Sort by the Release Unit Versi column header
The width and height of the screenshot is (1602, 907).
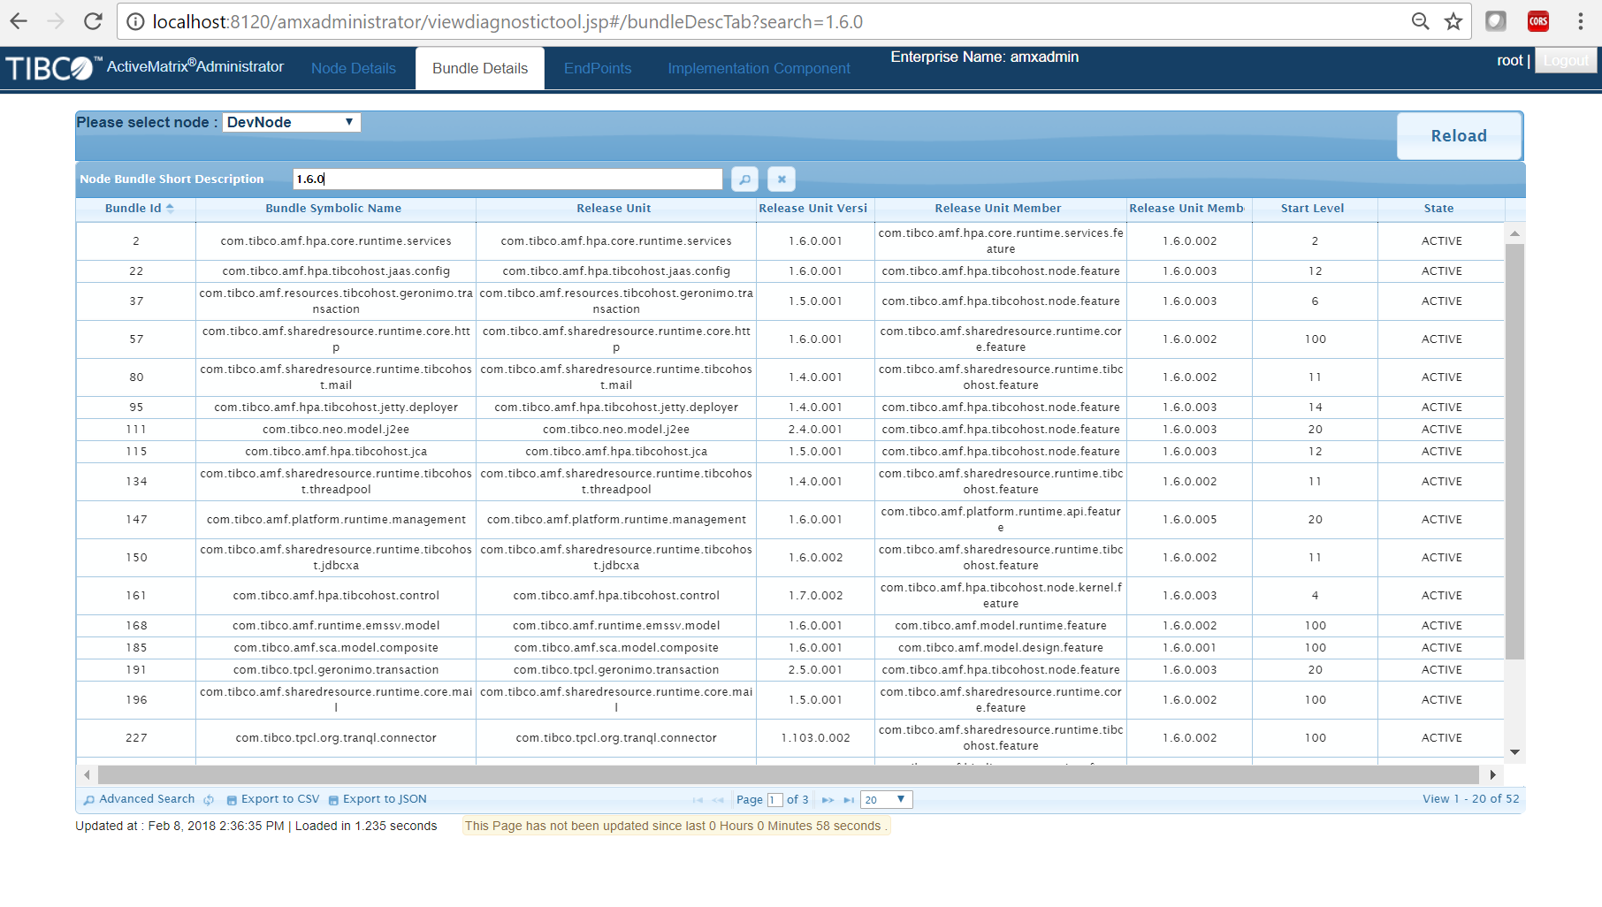(813, 209)
